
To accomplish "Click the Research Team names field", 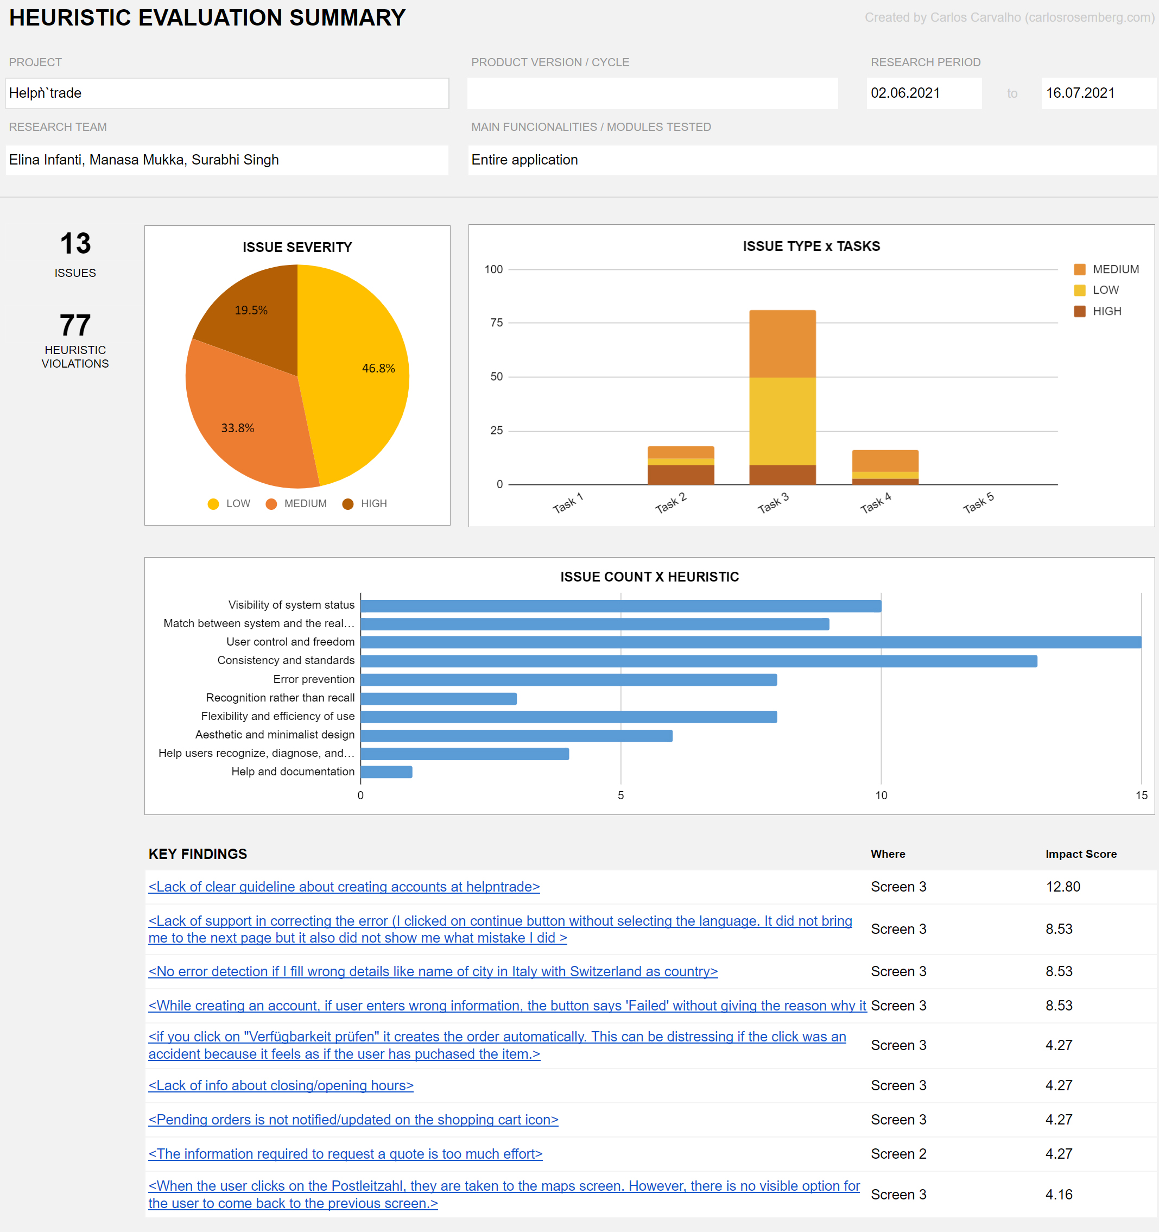I will 227,160.
